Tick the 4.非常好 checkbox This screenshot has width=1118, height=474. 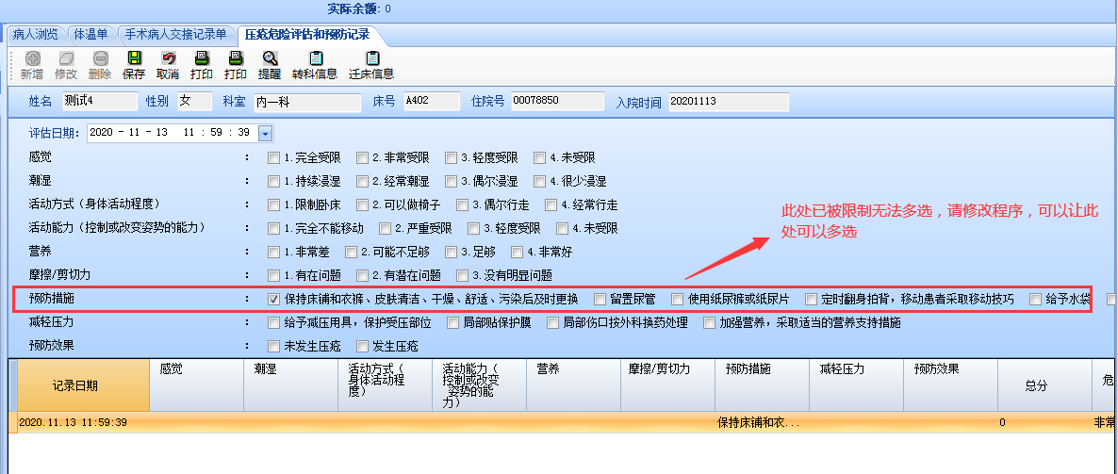(x=517, y=252)
